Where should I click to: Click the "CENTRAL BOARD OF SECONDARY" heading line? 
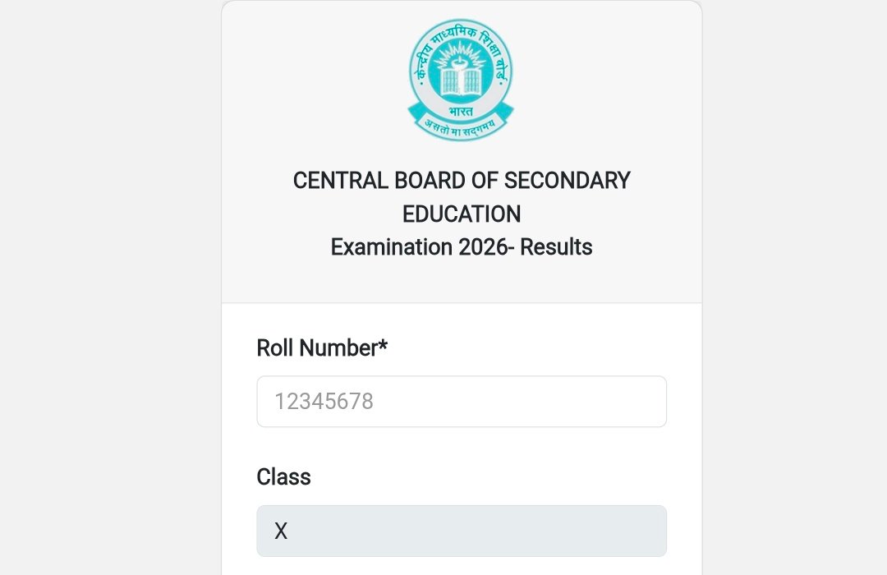coord(461,181)
